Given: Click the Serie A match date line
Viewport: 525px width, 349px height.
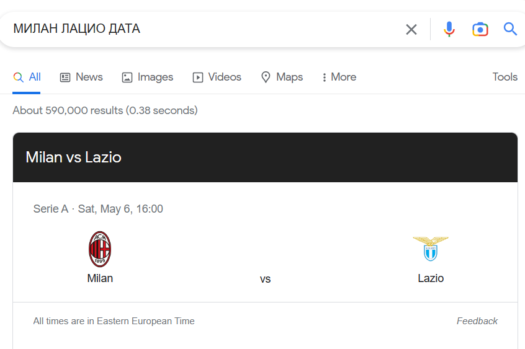Looking at the screenshot, I should coord(98,209).
